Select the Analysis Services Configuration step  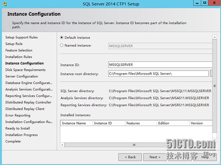29,89
